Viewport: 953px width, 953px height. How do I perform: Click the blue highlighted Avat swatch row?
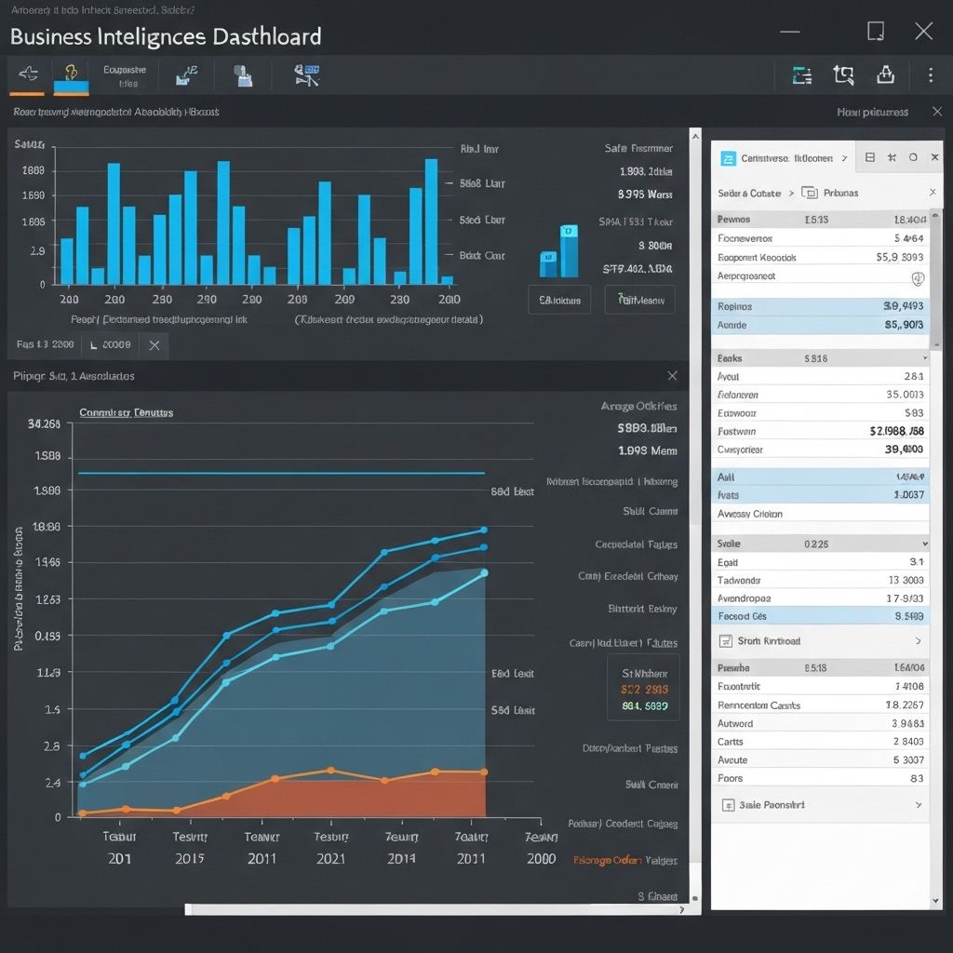pos(819,495)
